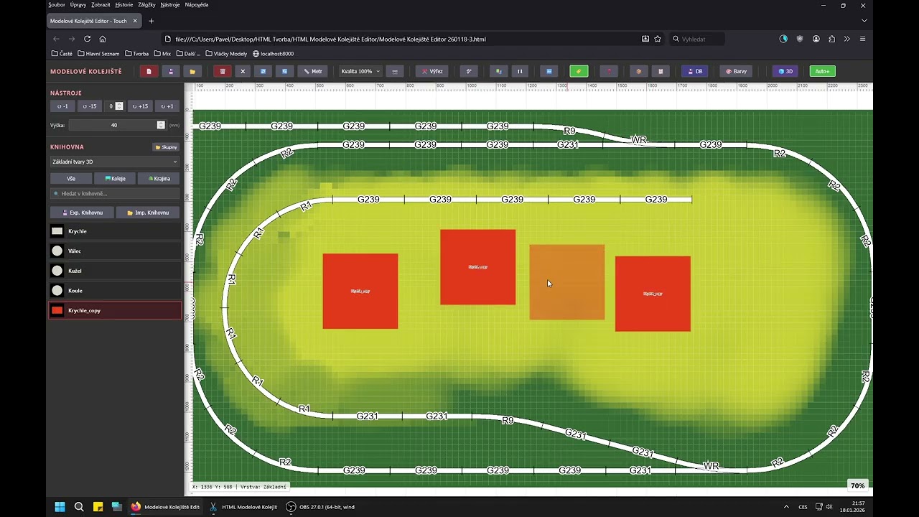The image size is (919, 517).
Task: Click the rotation angle stepper arrows
Action: pos(119,106)
